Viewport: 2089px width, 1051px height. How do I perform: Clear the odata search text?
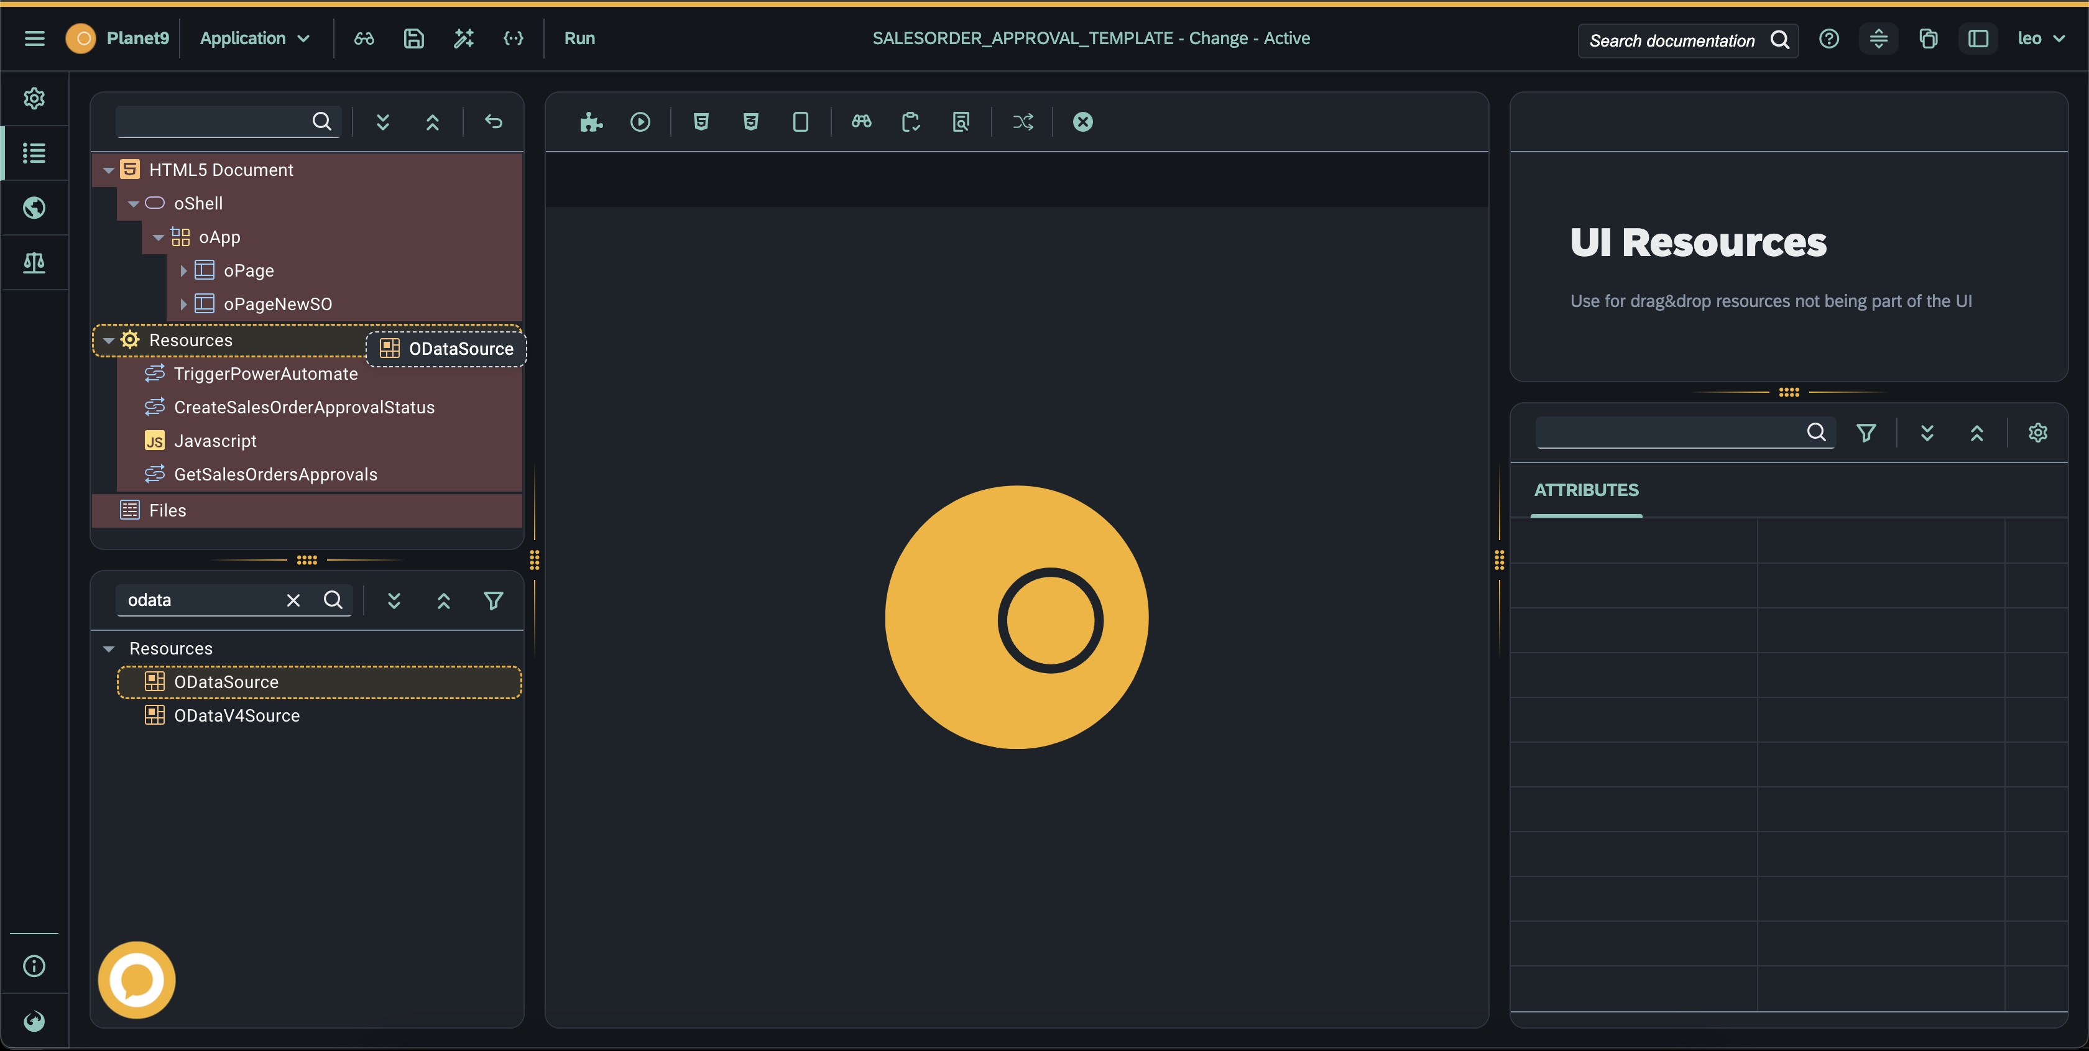pos(293,600)
